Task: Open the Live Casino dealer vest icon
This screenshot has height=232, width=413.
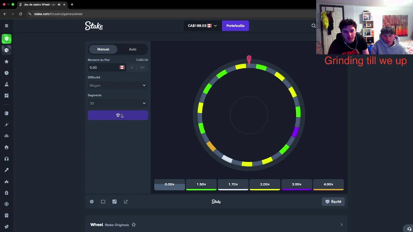Action: pos(6,159)
